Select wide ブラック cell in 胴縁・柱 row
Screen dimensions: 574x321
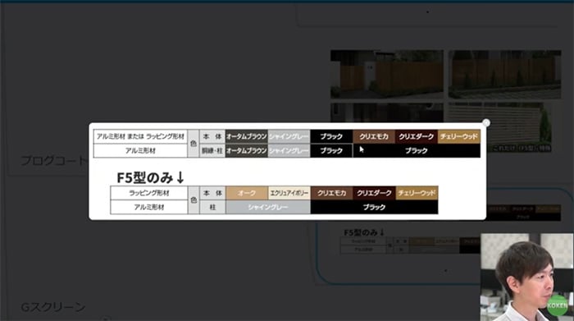(417, 150)
